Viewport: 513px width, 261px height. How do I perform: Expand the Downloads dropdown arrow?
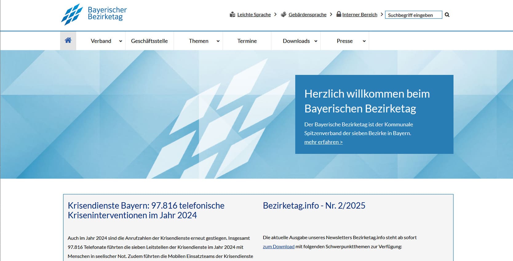click(x=316, y=41)
